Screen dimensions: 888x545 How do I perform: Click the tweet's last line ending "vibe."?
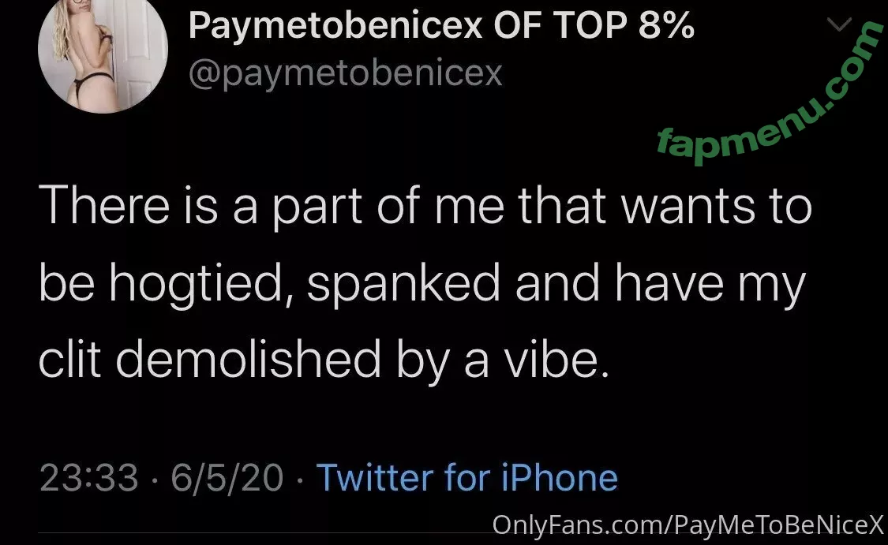324,358
